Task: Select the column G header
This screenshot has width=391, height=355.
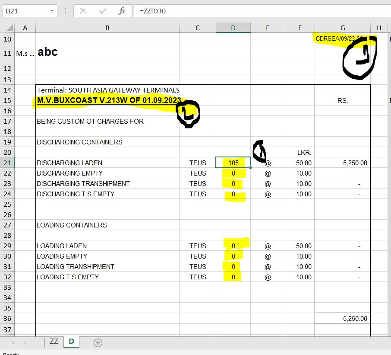Action: [343, 28]
